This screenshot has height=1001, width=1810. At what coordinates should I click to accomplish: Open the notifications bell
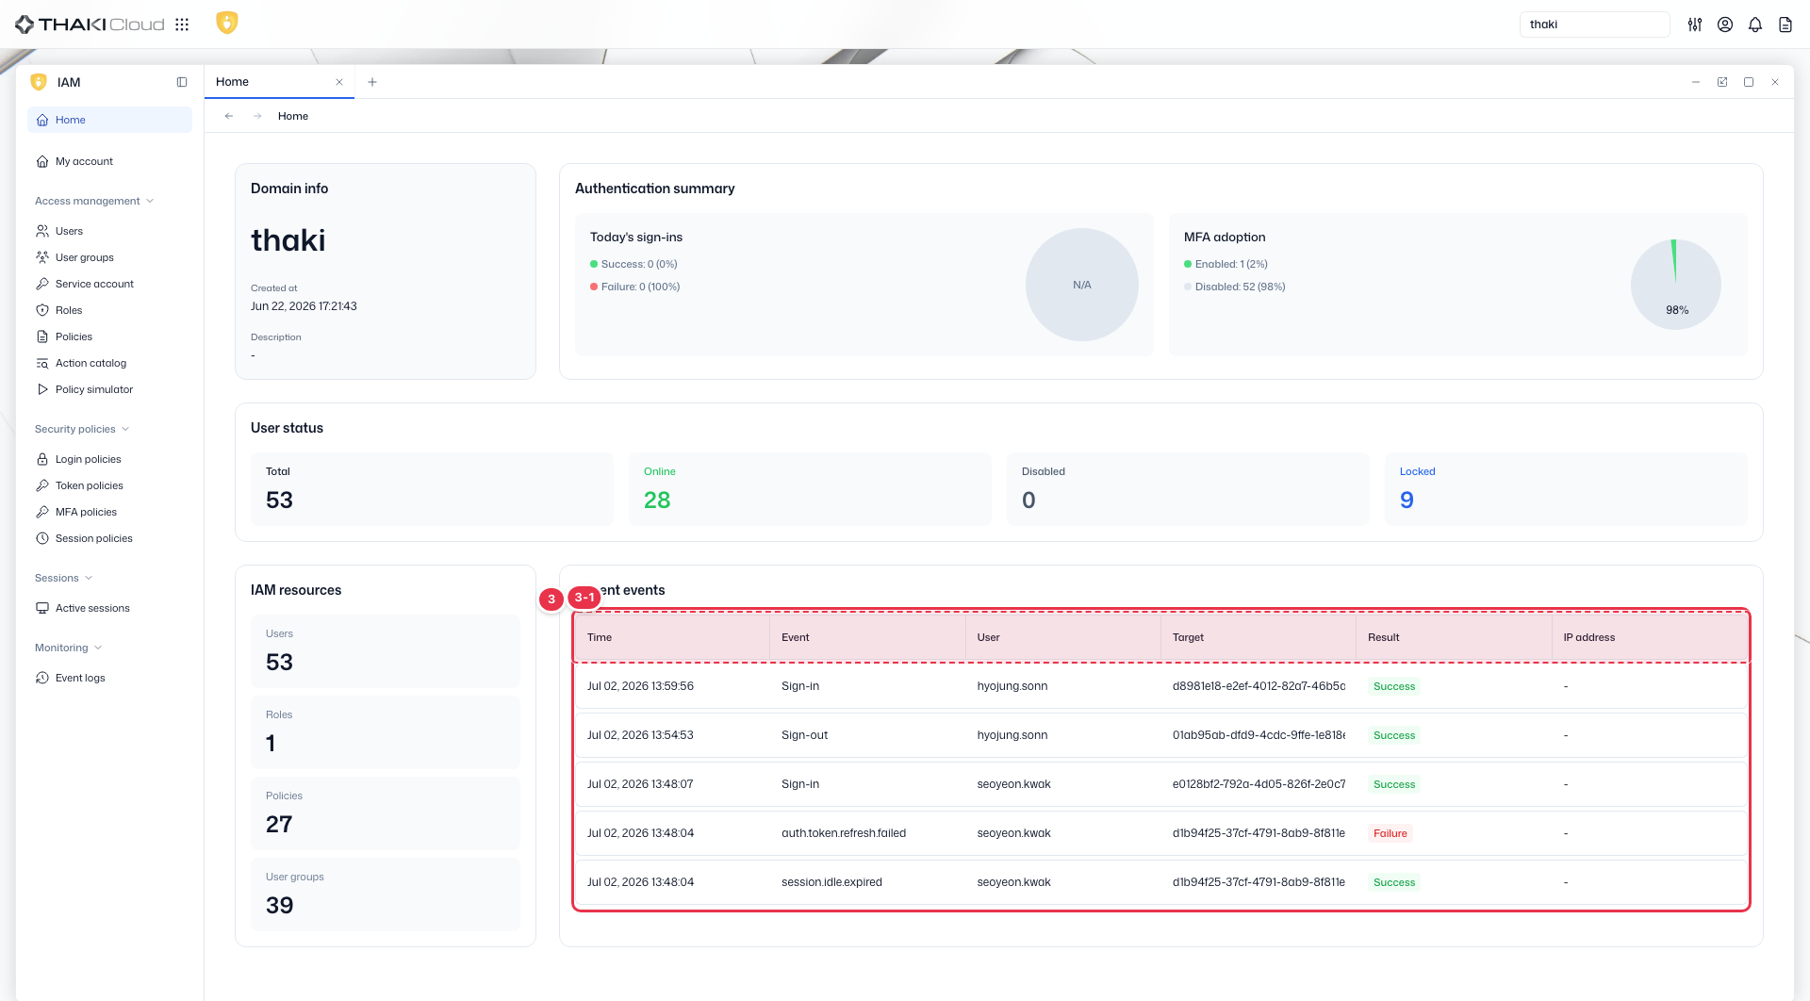coord(1755,25)
